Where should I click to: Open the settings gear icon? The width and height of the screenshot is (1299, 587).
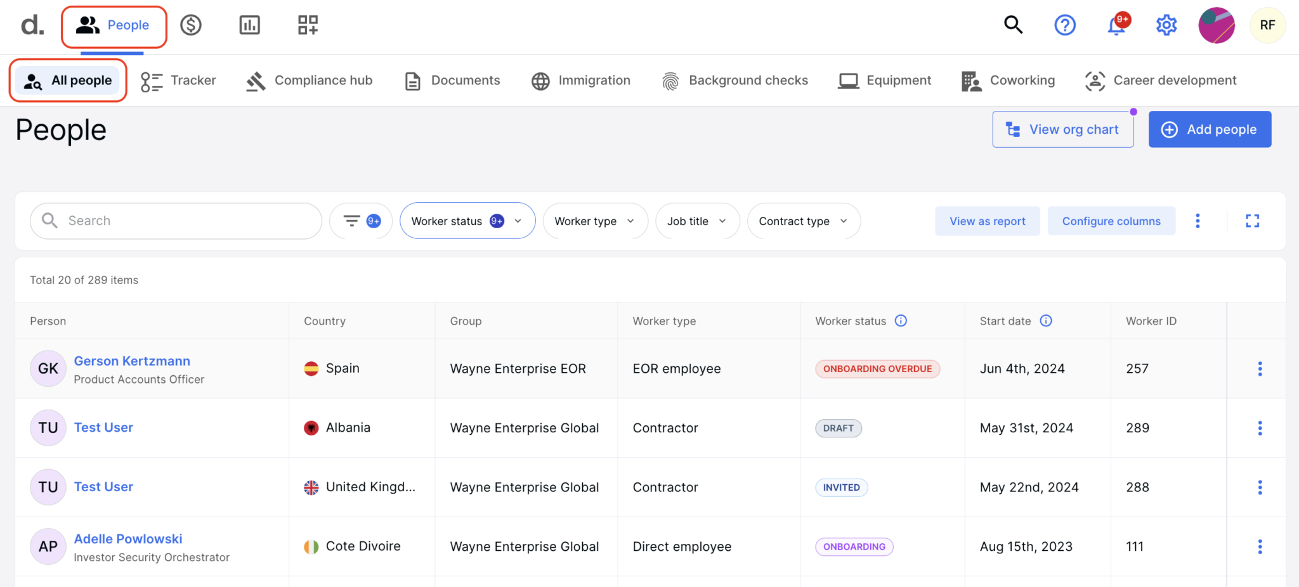[x=1166, y=25]
